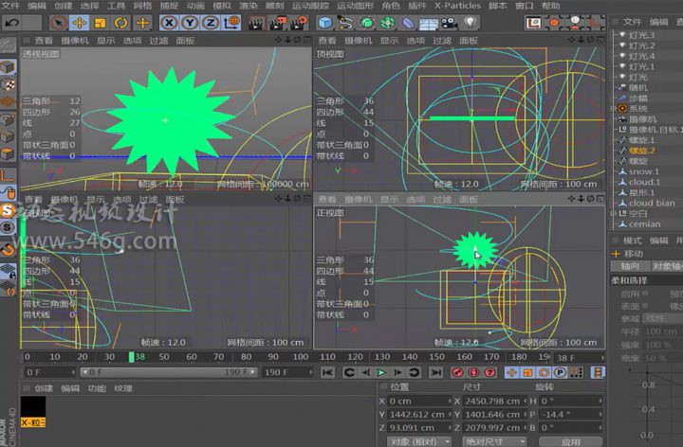Viewport: 683px width, 447px height.
Task: Click the undo arrow icon
Action: [x=12, y=23]
